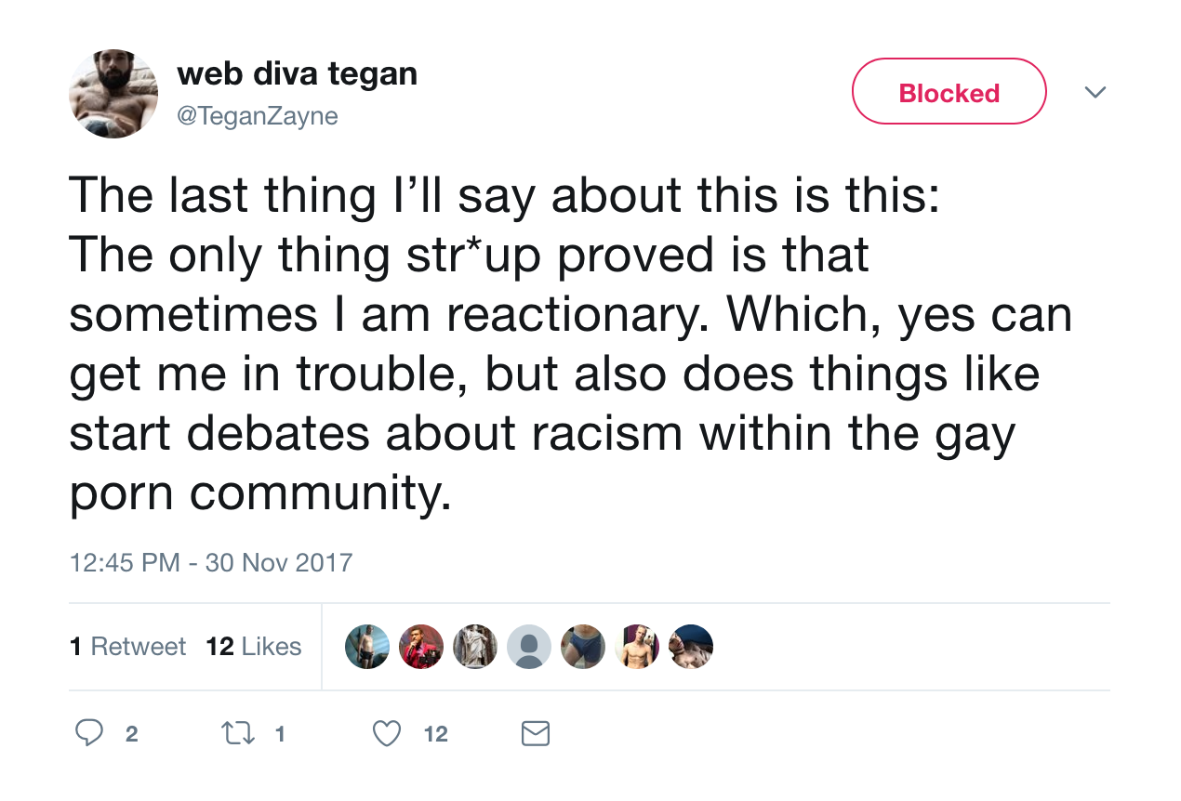1181x801 pixels.
Task: Click the reply speech bubble icon
Action: pyautogui.click(x=88, y=733)
